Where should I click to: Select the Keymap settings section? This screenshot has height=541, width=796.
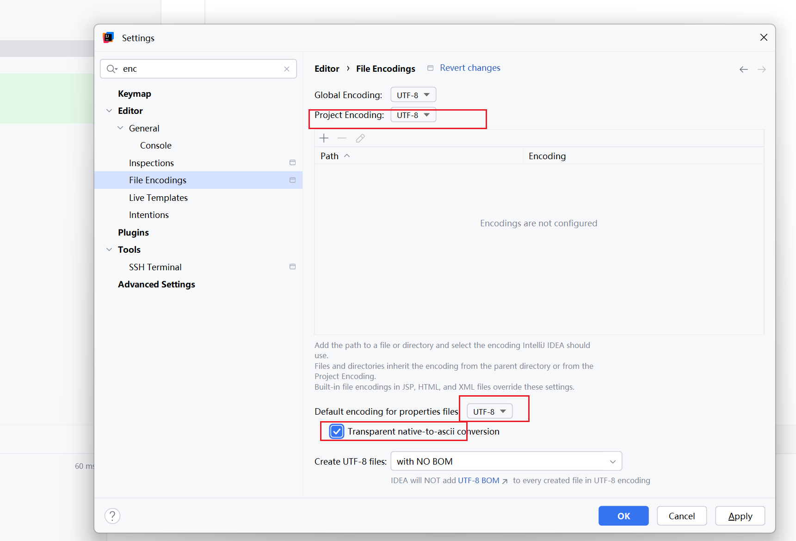pos(135,93)
